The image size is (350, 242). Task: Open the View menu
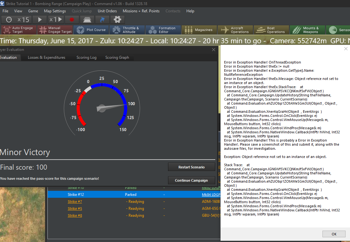pyautogui.click(x=18, y=11)
